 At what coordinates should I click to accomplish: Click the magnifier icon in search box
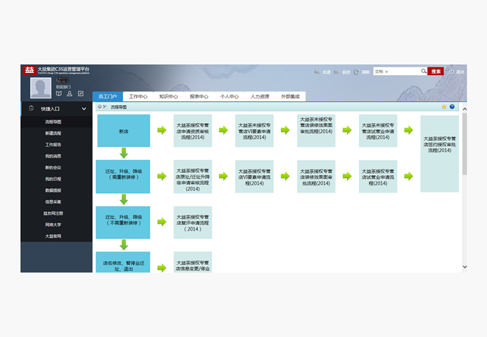click(423, 72)
